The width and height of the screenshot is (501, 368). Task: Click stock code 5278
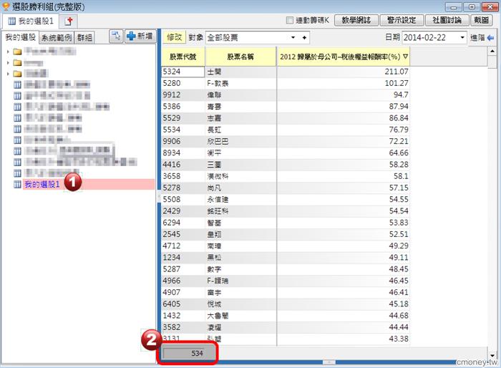coord(172,188)
